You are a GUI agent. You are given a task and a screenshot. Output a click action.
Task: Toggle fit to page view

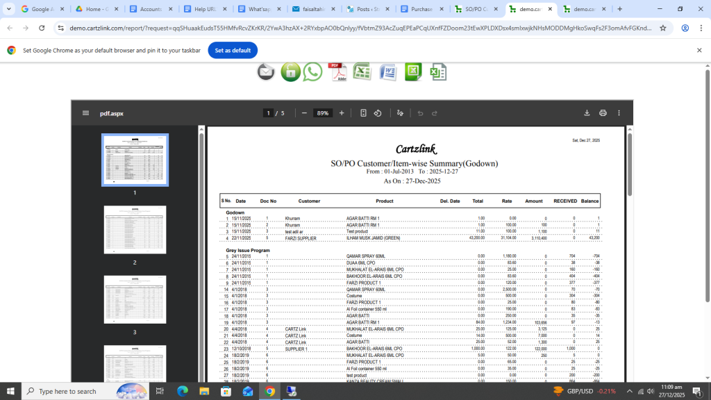click(x=363, y=113)
